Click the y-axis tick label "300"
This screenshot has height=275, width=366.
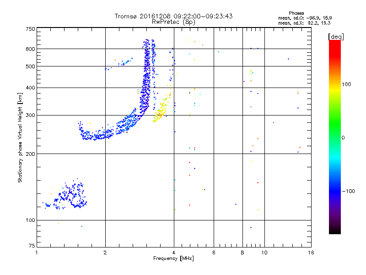(x=30, y=115)
